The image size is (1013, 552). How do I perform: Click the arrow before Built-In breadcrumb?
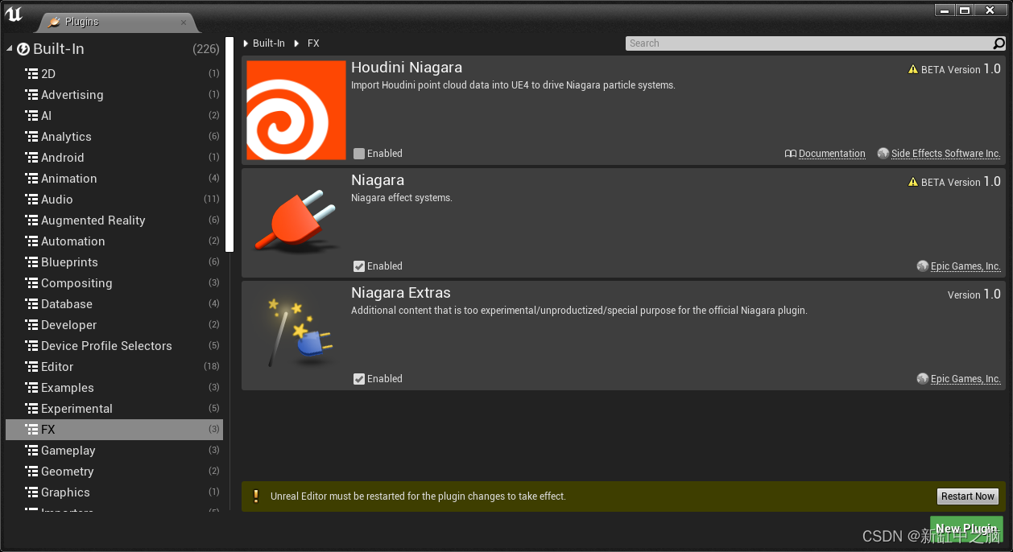point(246,43)
